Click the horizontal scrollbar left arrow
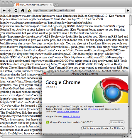Viewport: 132px width, 138px height. coord(124,137)
